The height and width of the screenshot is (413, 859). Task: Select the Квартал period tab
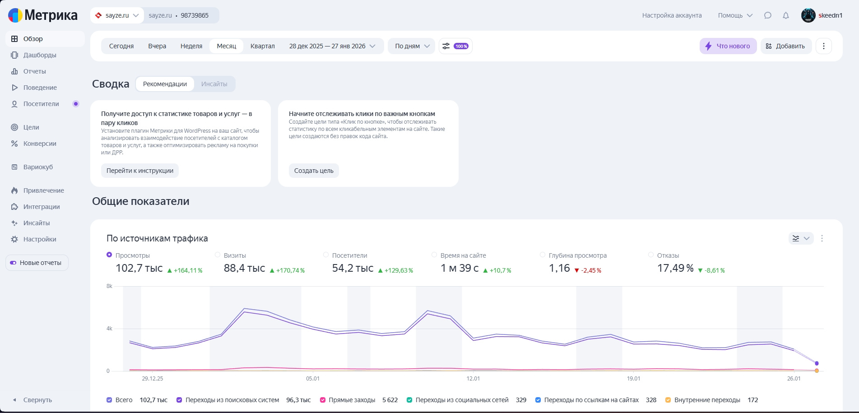click(x=262, y=46)
